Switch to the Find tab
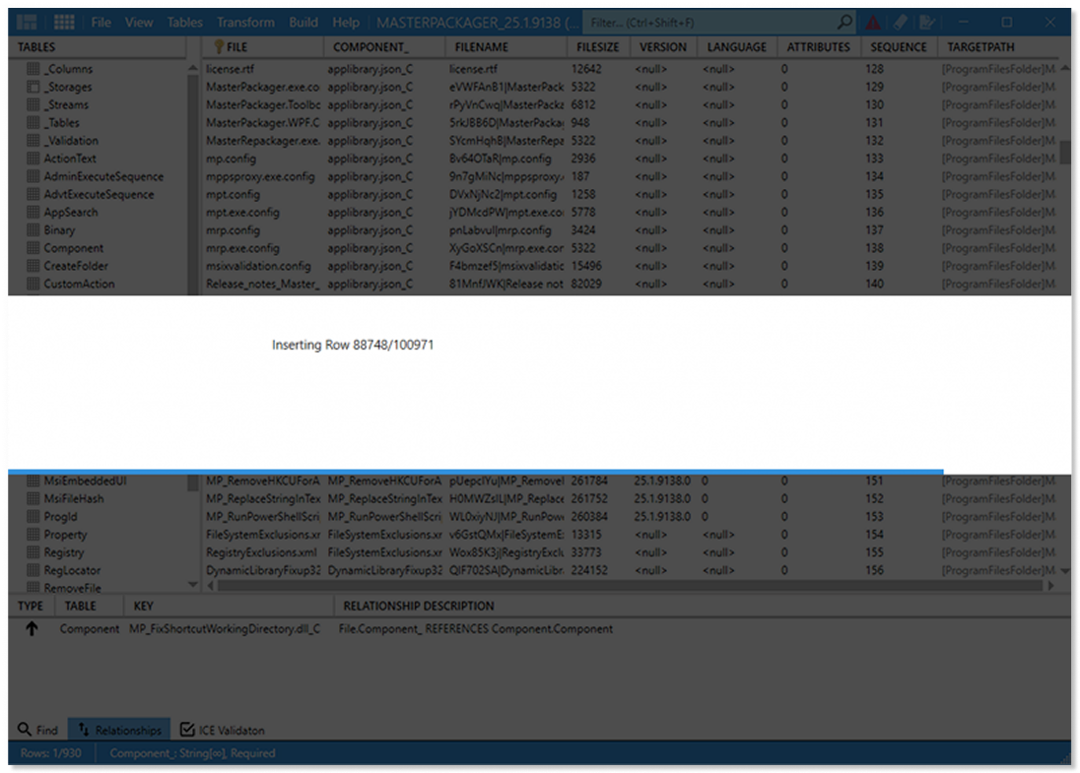The width and height of the screenshot is (1080, 773). click(x=37, y=730)
